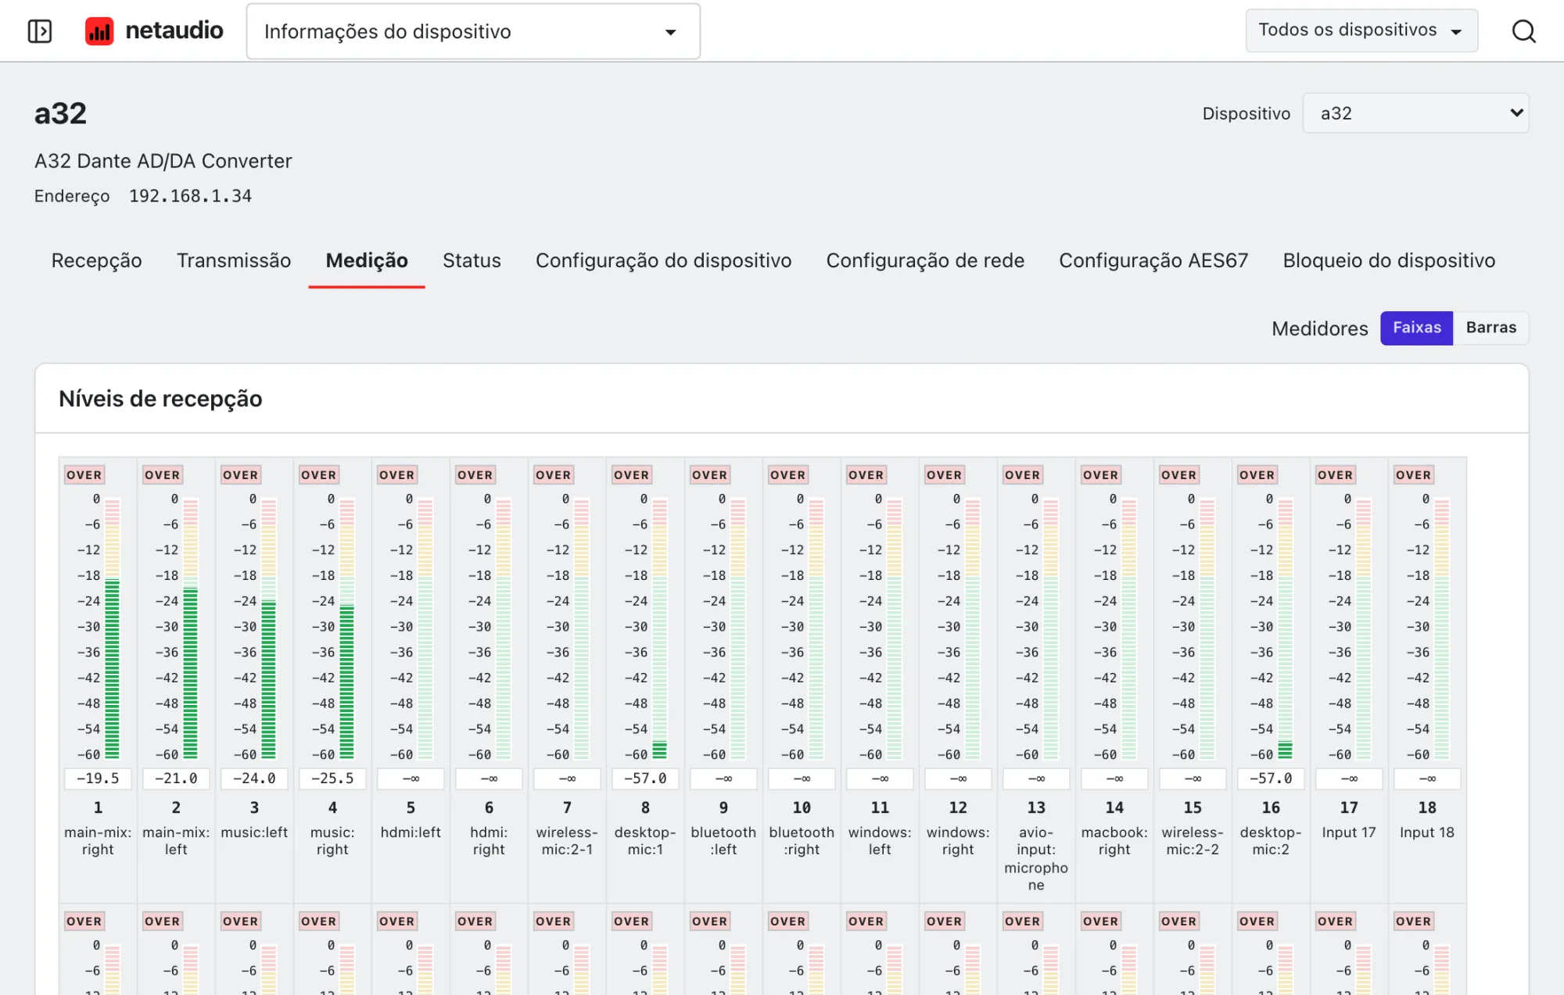This screenshot has width=1564, height=995.
Task: Open the Dispositivo a32 select box
Action: (x=1415, y=113)
